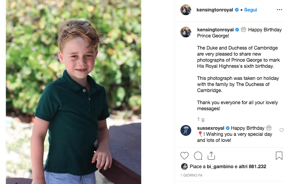Click Segui to follow kensingtonroyal
This screenshot has width=284, height=184.
(251, 10)
